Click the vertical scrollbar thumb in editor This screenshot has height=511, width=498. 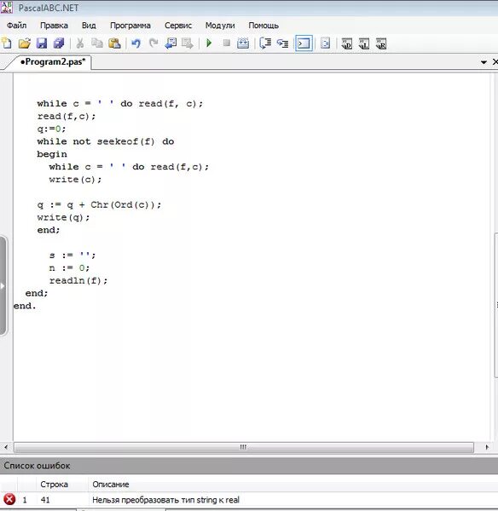495,306
